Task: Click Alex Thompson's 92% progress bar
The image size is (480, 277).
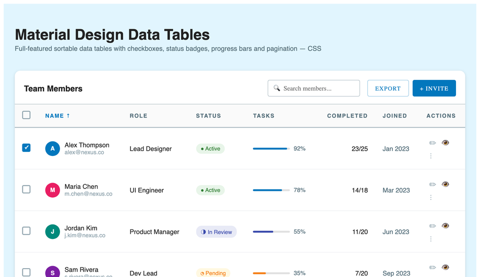Action: coord(271,149)
